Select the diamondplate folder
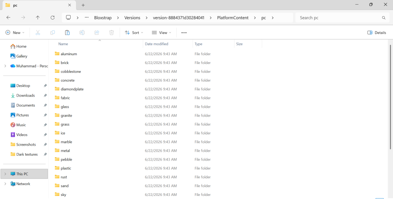The width and height of the screenshot is (393, 199). click(69, 89)
